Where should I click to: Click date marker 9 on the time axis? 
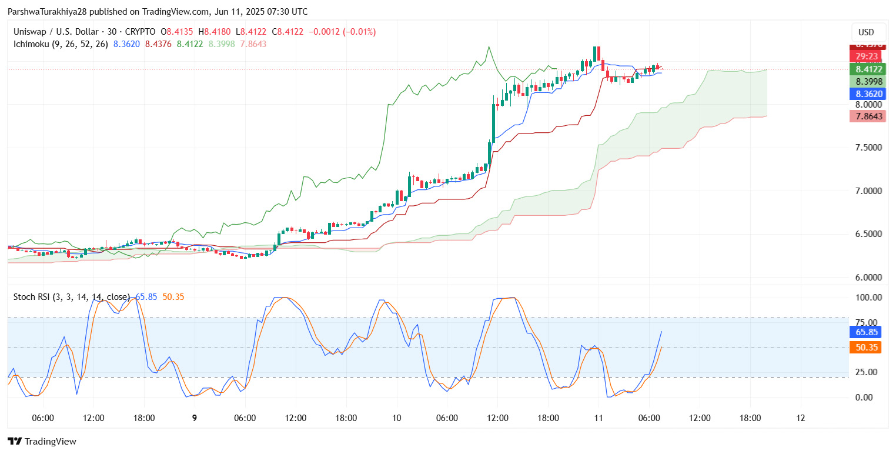[195, 418]
